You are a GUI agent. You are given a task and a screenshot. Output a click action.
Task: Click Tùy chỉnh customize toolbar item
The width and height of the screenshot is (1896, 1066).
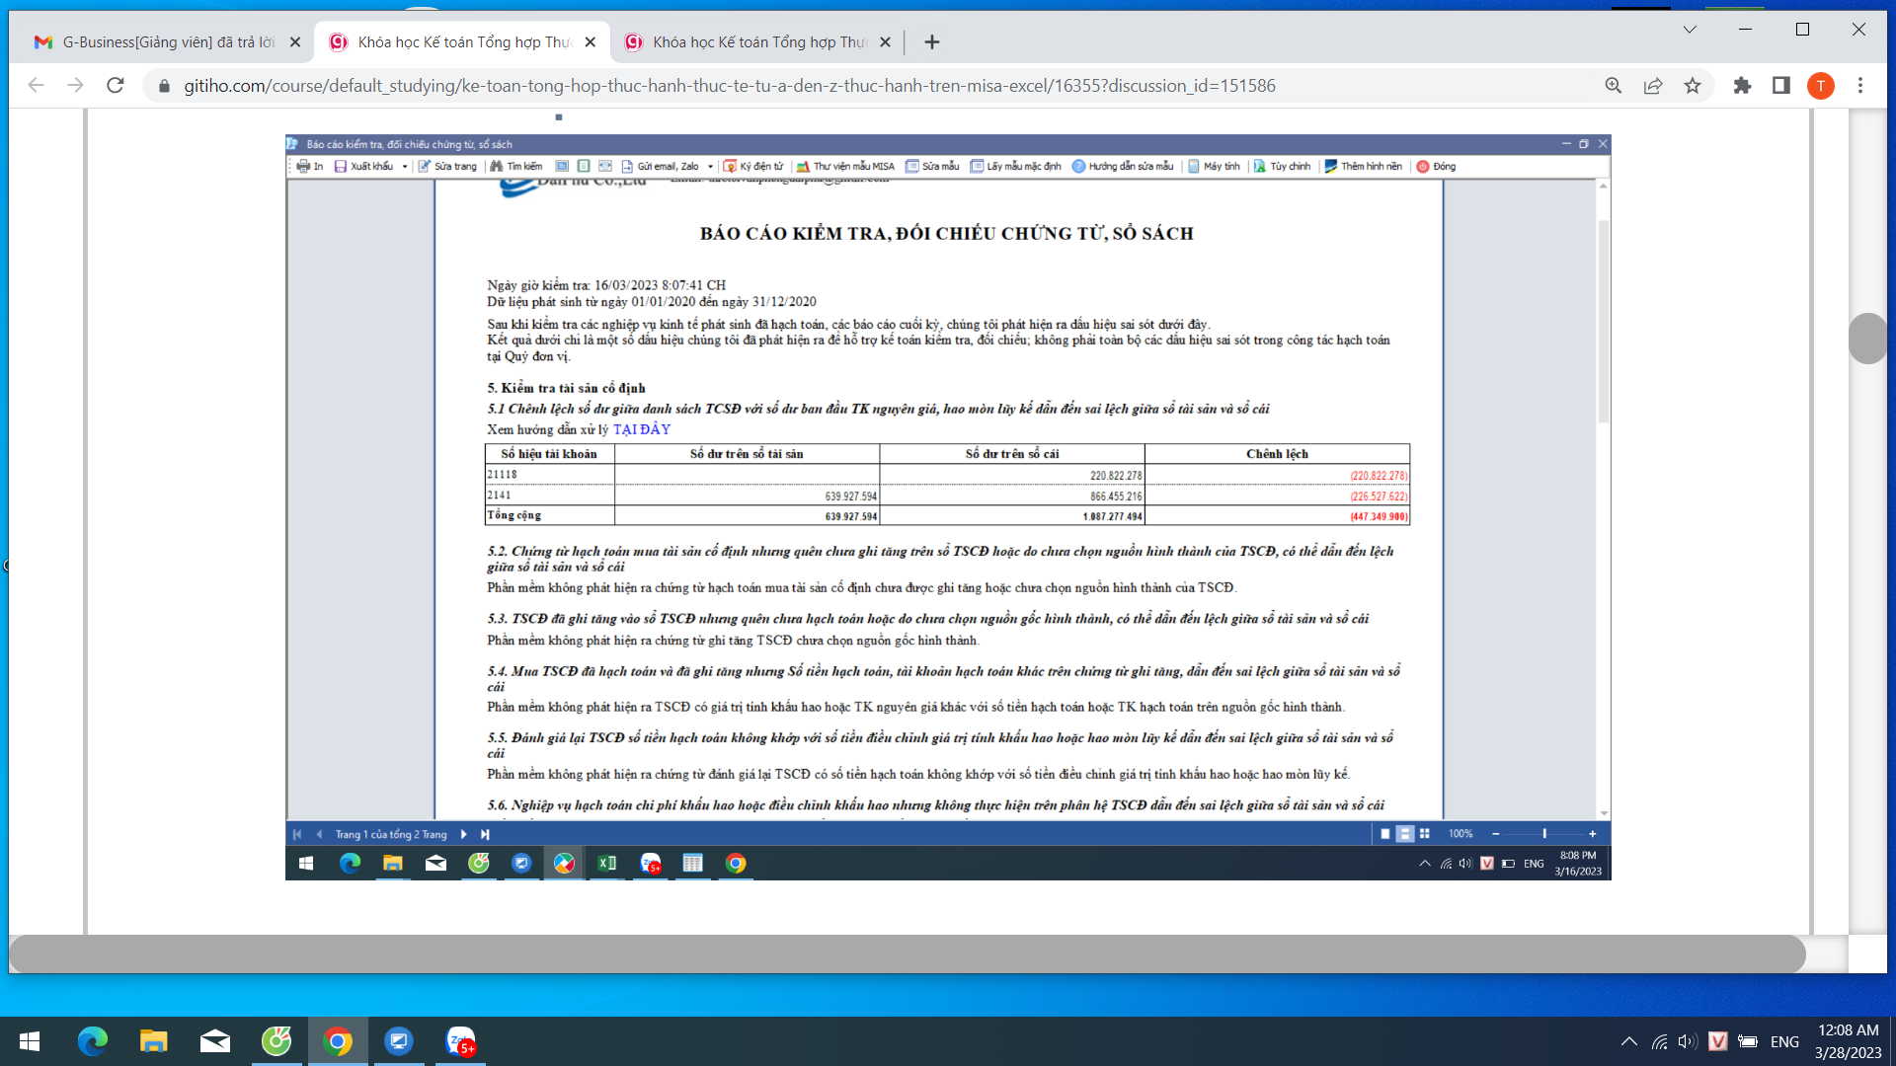click(1282, 167)
